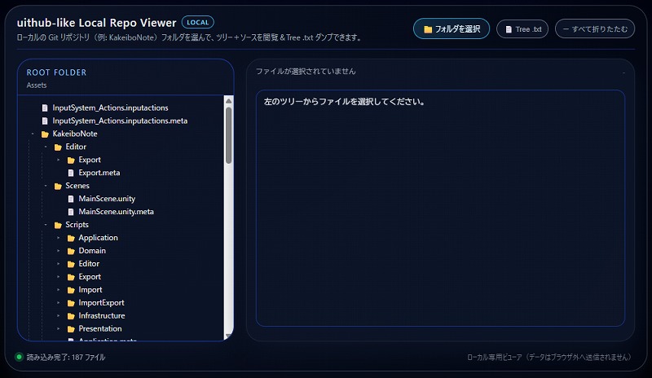Screen dimensions: 652x378
Task: Click the green load status indicator
Action: pyautogui.click(x=19, y=357)
